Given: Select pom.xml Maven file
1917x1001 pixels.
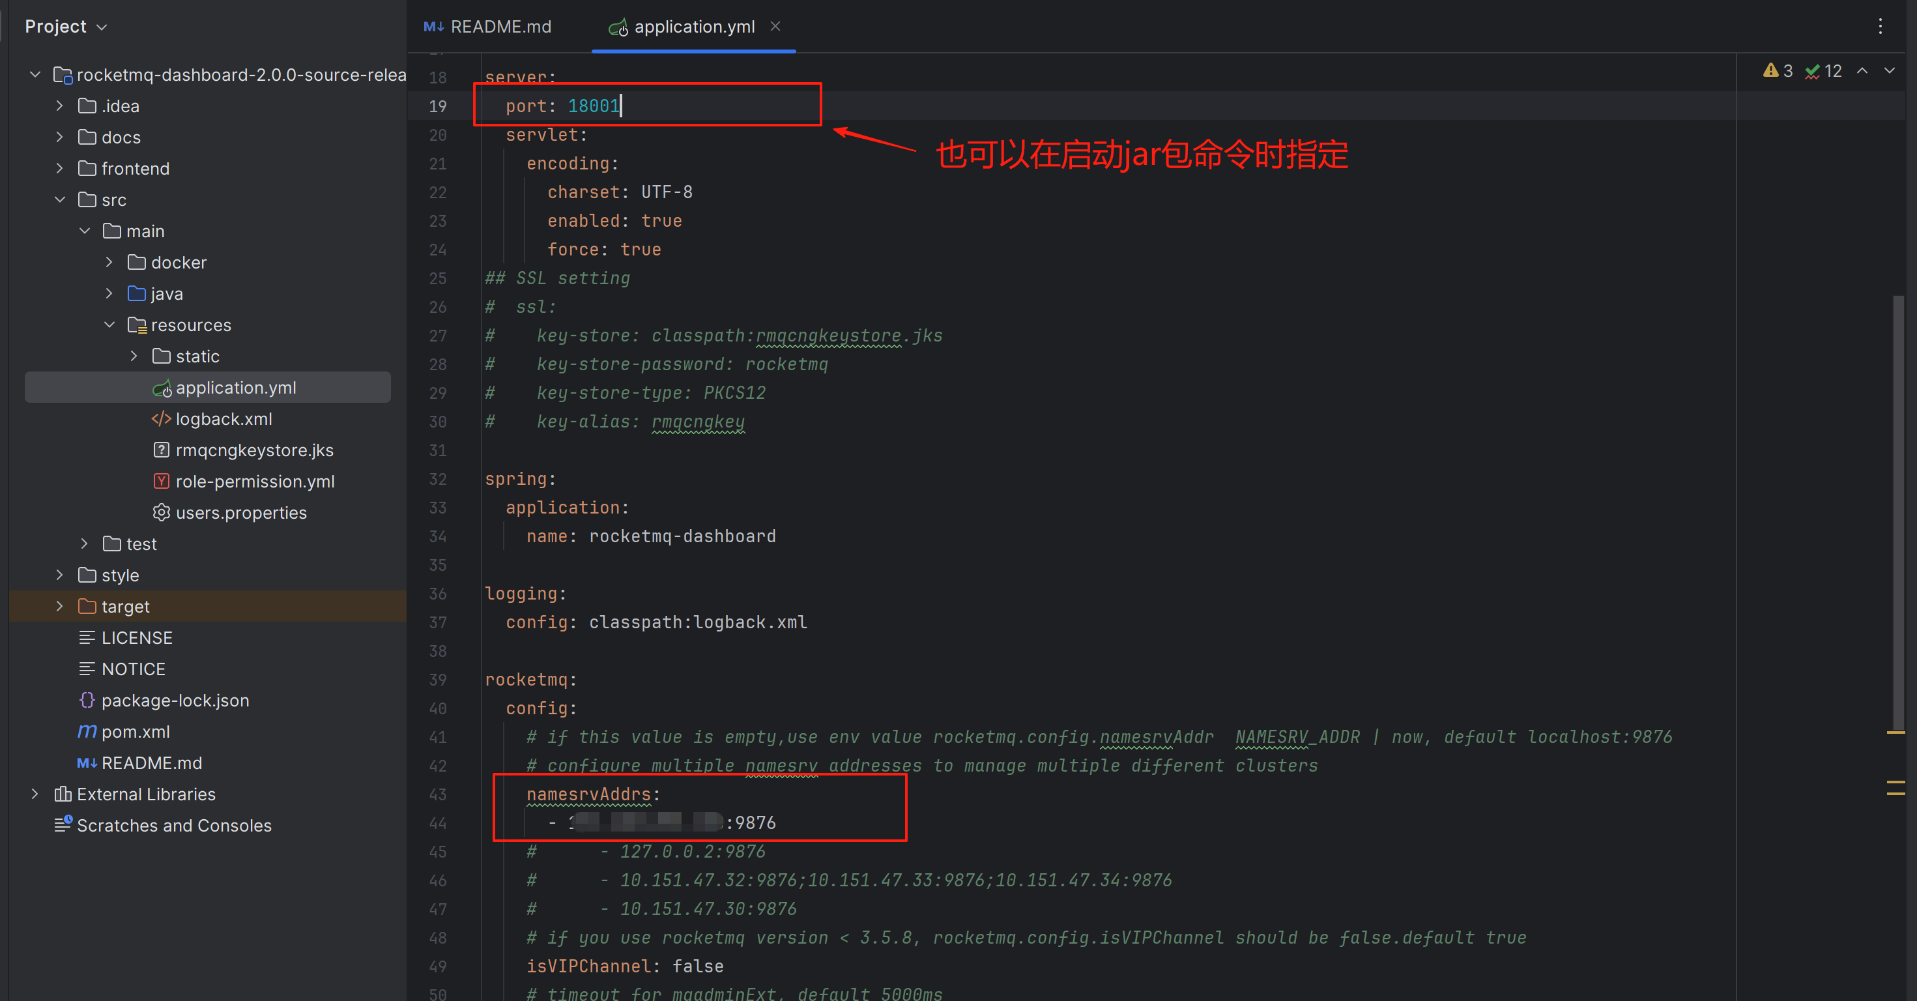Looking at the screenshot, I should (135, 732).
